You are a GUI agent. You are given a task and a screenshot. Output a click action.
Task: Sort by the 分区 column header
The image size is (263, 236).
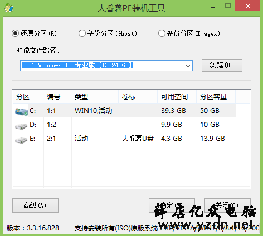(x=28, y=97)
